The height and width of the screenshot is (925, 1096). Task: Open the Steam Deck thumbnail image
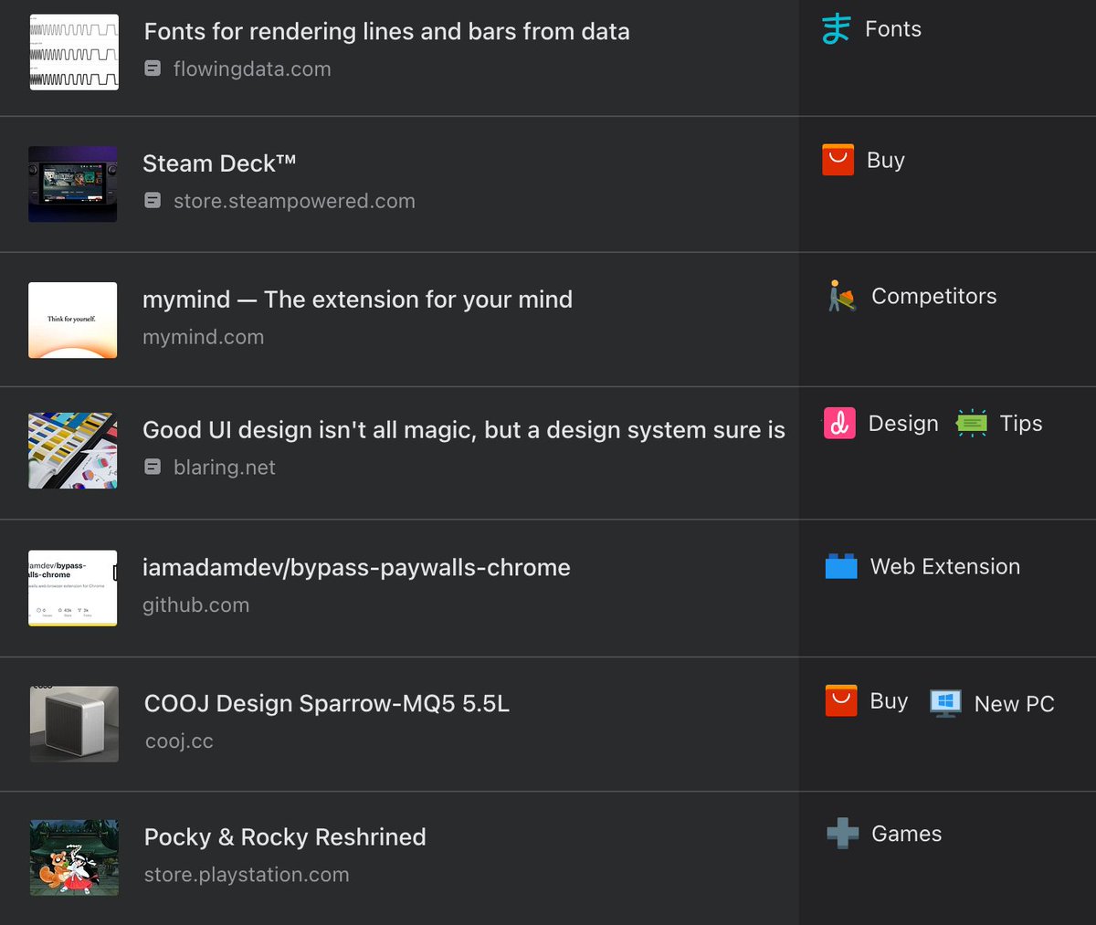[x=73, y=184]
